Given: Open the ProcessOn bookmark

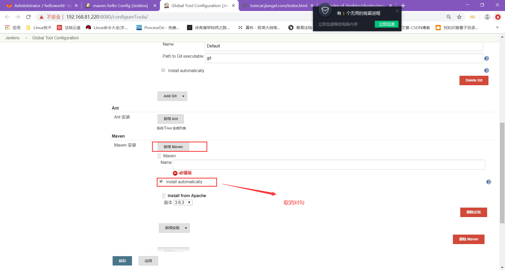Looking at the screenshot, I should tap(158, 28).
